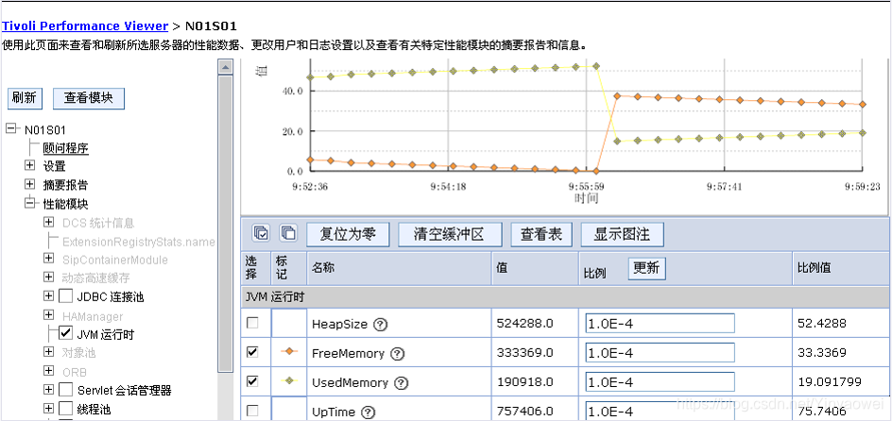Expand the DCS 统计信息 node
The width and height of the screenshot is (892, 421).
tap(49, 222)
